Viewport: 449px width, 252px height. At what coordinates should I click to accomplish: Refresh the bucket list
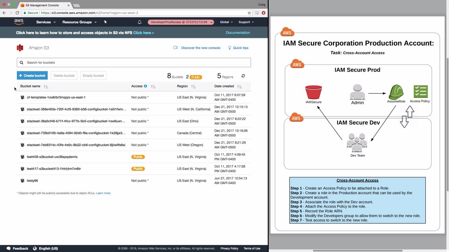pos(243,76)
